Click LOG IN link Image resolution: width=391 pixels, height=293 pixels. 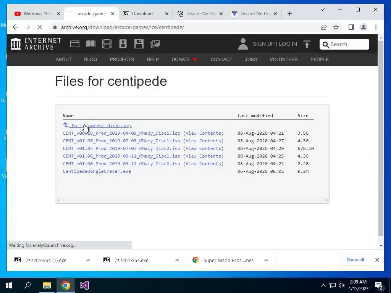coord(288,44)
